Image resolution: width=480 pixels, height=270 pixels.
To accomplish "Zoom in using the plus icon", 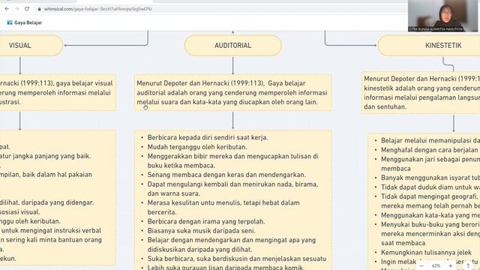I will point(450,265).
